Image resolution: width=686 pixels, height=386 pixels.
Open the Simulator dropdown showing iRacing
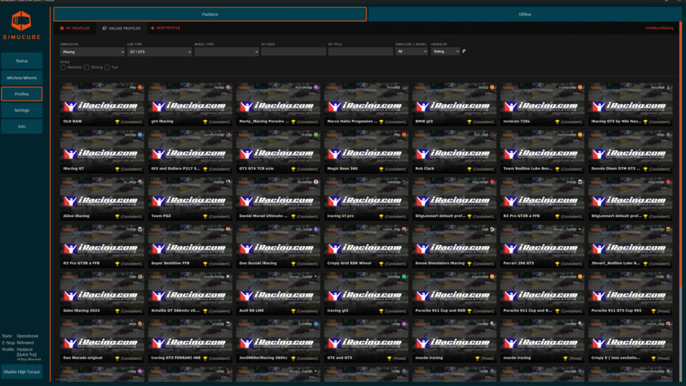click(x=92, y=51)
